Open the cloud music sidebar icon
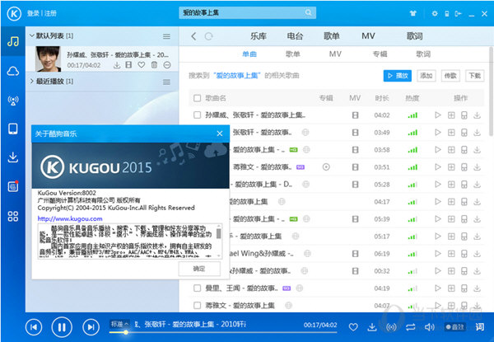 click(x=13, y=71)
